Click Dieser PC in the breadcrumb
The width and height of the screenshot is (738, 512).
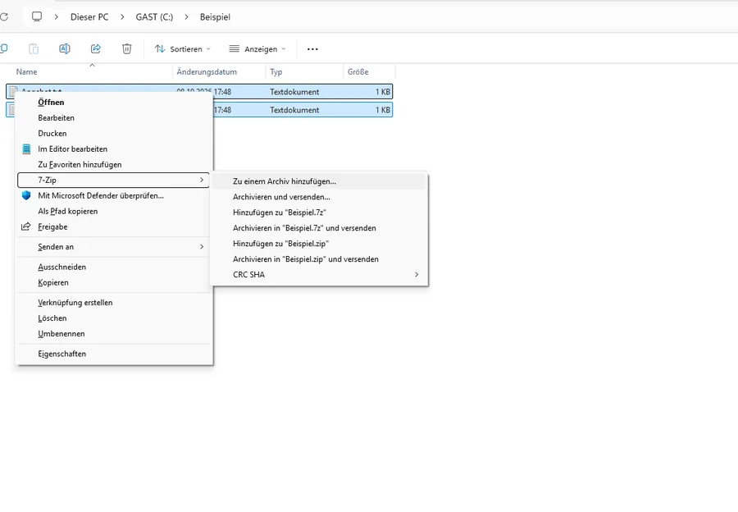point(89,17)
